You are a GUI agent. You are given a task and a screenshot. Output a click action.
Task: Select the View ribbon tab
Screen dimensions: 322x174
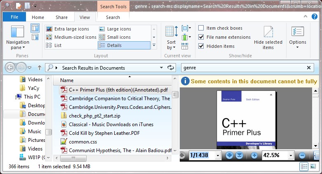click(85, 17)
